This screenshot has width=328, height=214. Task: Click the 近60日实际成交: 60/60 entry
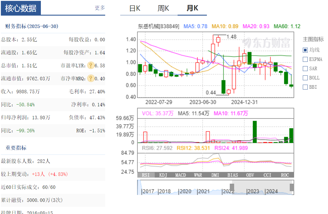(x=28, y=187)
